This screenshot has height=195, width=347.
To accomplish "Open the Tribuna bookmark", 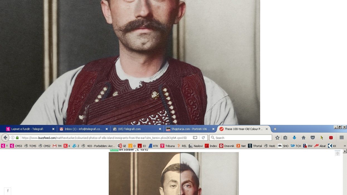I will click(x=168, y=146).
